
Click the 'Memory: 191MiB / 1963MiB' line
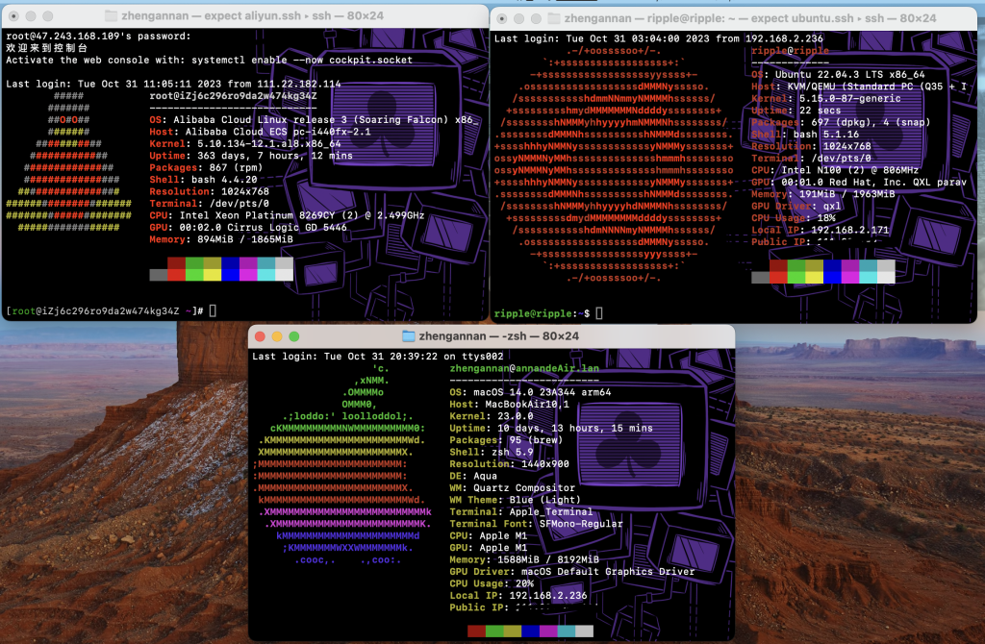[823, 194]
